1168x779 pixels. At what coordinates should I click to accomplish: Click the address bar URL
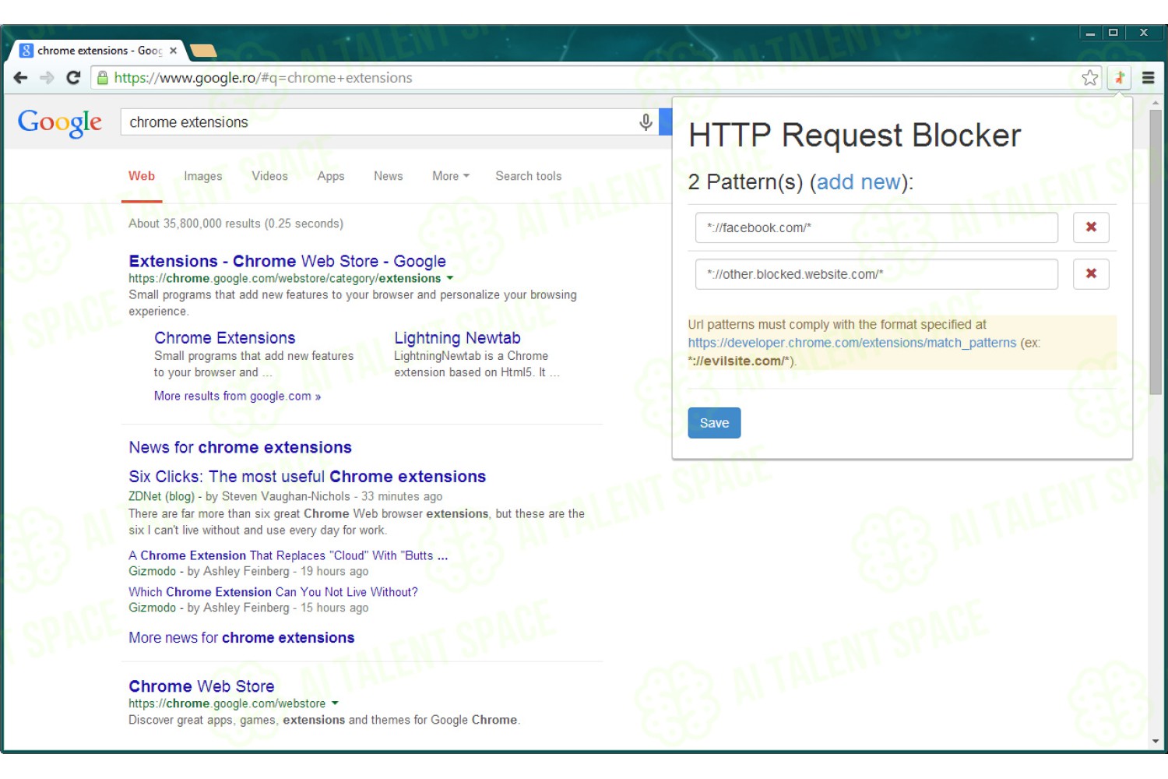pos(263,78)
